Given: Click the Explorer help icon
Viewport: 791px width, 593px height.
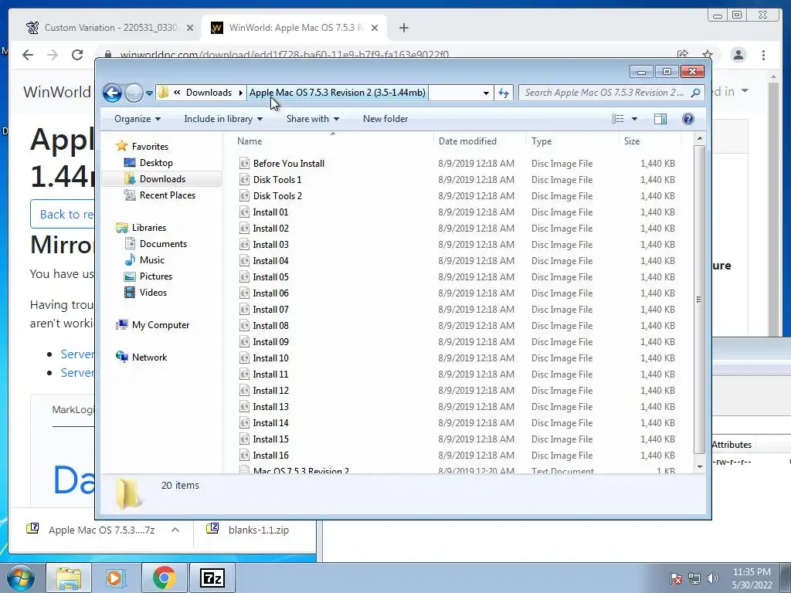Looking at the screenshot, I should coord(687,118).
